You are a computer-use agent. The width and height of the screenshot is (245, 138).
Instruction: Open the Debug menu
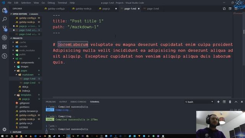coord(51,3)
